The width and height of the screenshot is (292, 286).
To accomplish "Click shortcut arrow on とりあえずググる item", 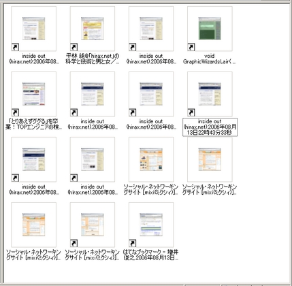I will coord(15,112).
